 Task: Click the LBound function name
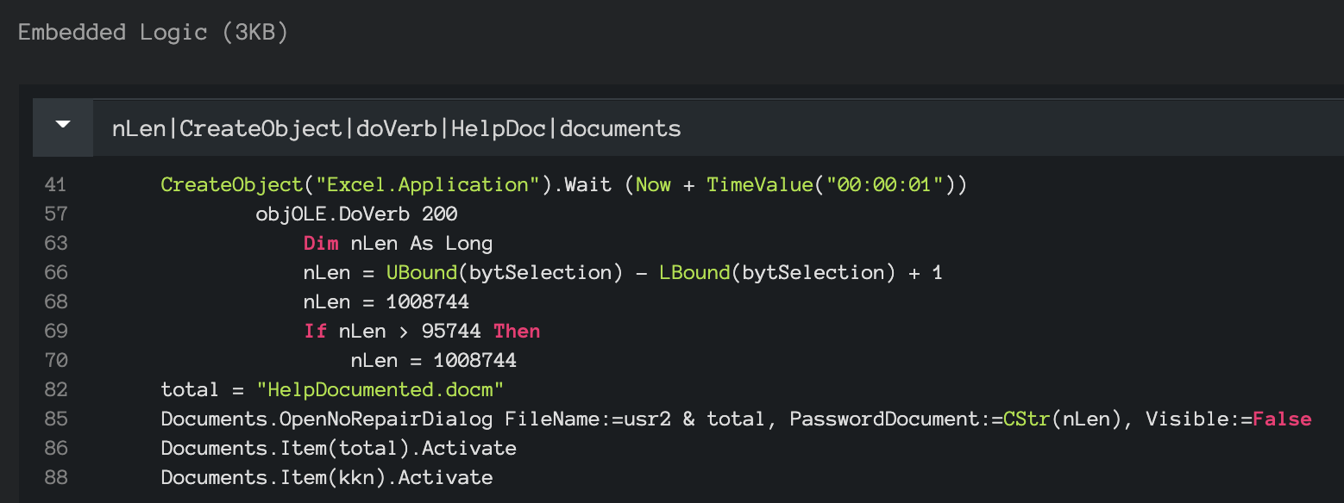[694, 272]
